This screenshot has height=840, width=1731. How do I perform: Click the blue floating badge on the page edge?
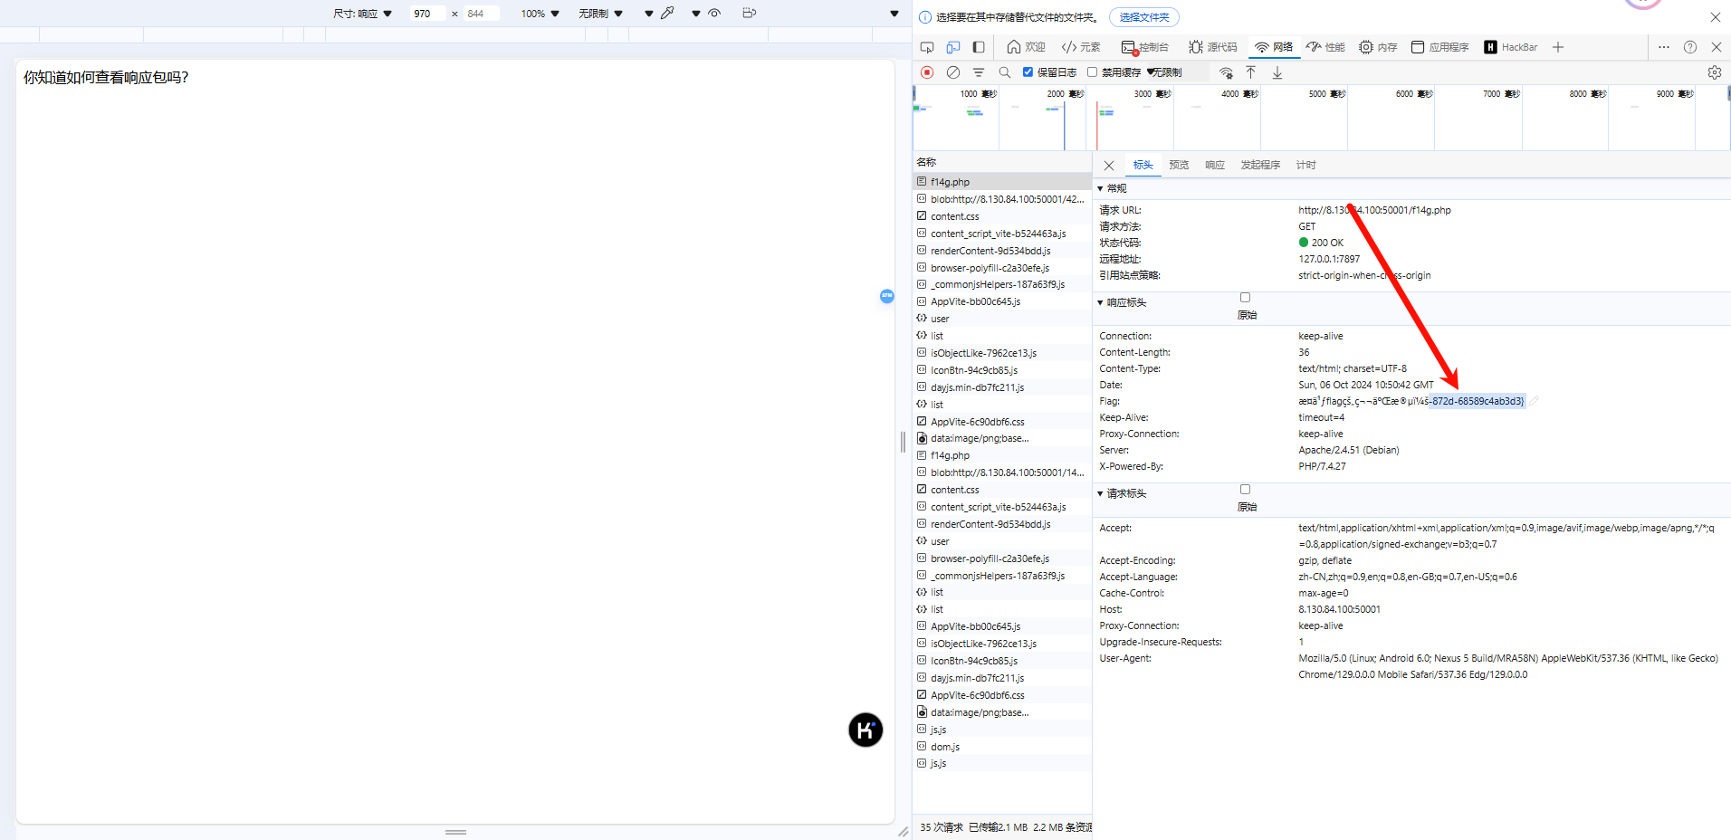tap(887, 296)
